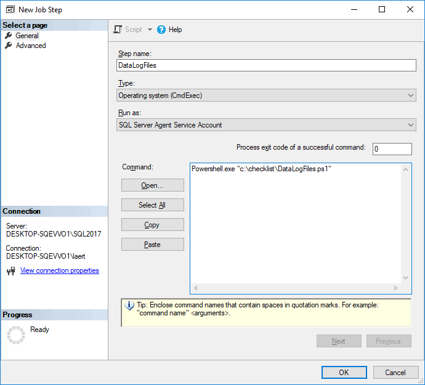
Task: Select the General page wrench icon
Action: pos(9,36)
